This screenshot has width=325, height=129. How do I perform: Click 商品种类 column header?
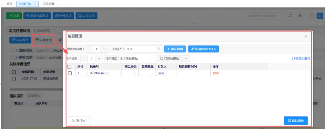click(131, 67)
